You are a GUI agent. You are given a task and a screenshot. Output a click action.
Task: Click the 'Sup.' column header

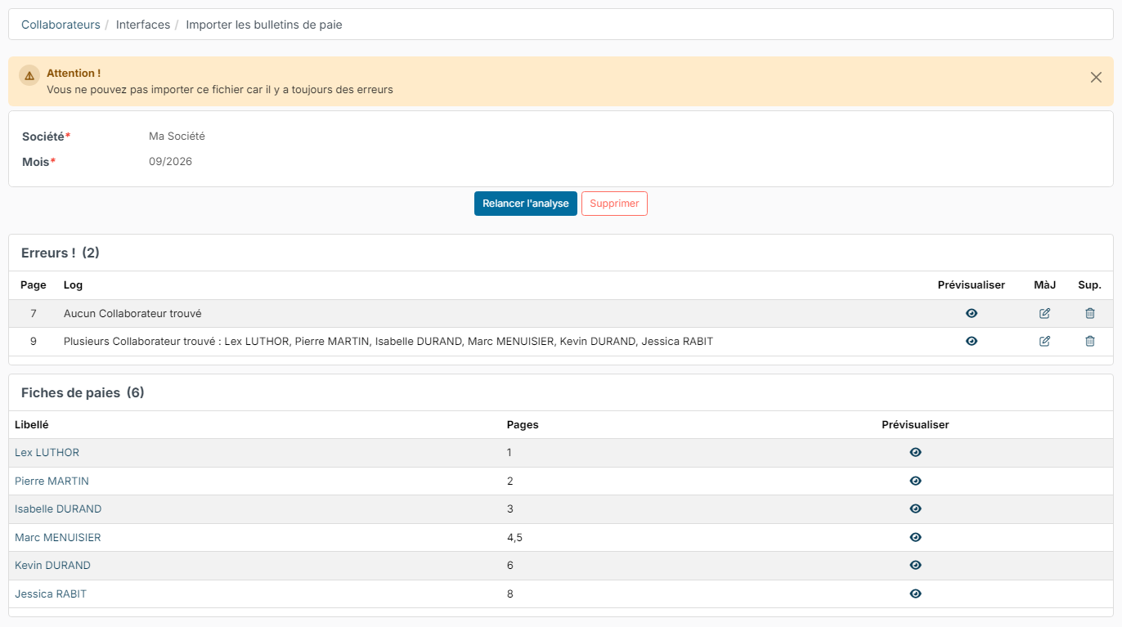[x=1089, y=285]
